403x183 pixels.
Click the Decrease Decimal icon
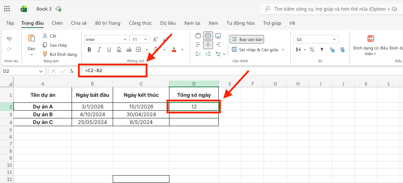click(342, 50)
